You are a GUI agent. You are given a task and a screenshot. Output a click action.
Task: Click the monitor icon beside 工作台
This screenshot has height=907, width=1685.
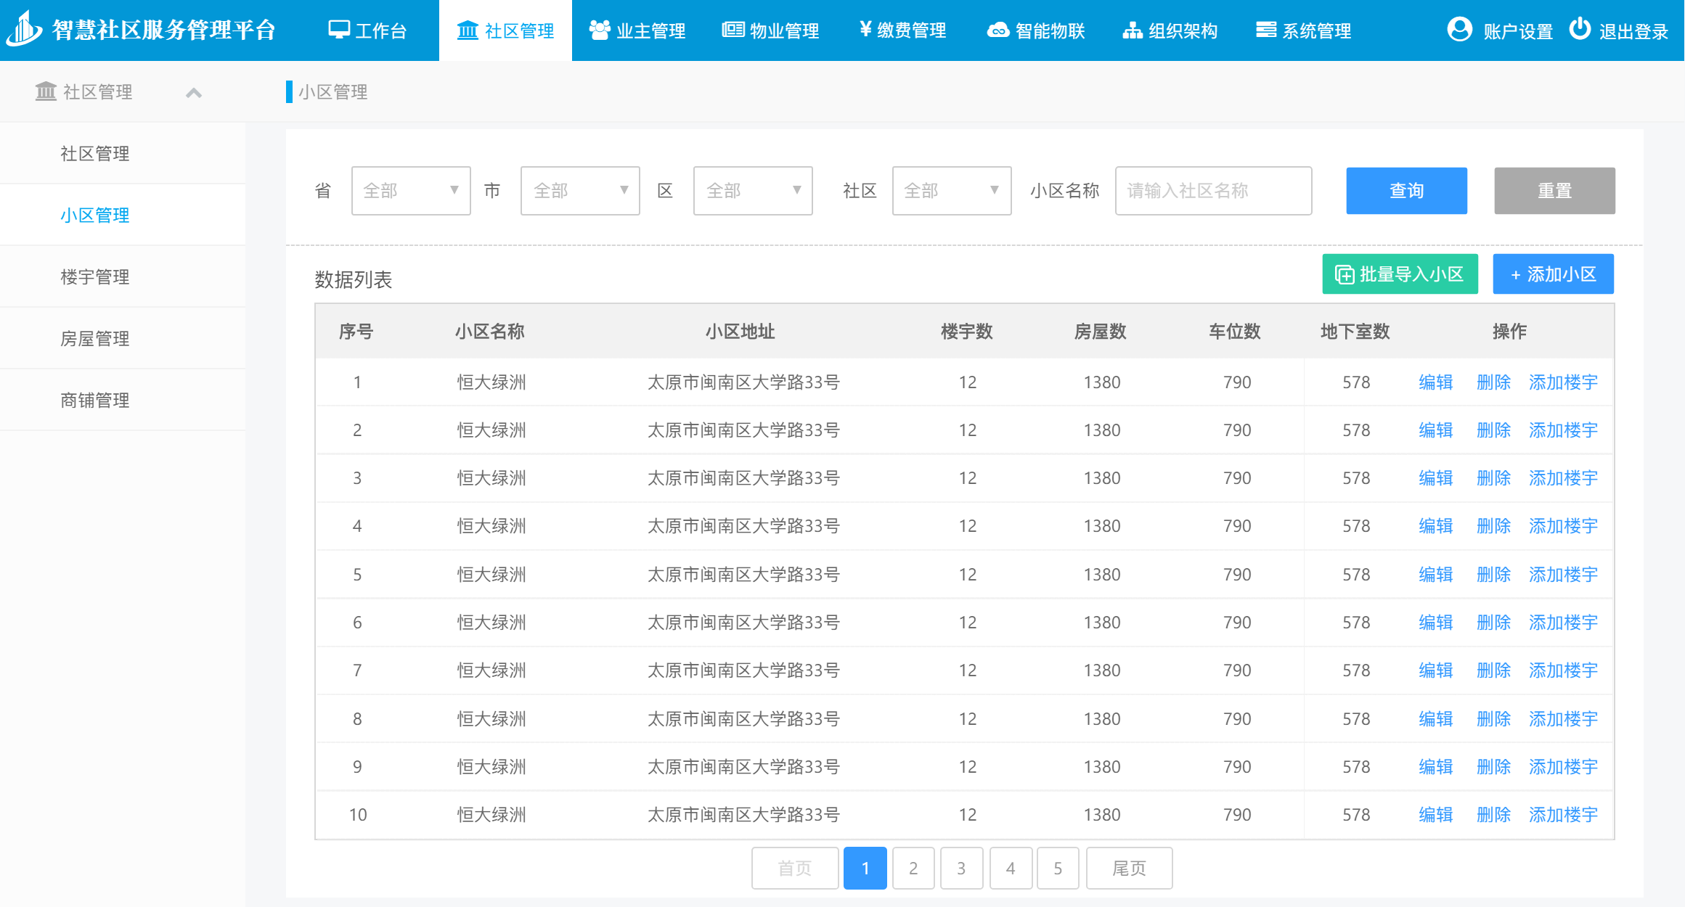[x=339, y=30]
